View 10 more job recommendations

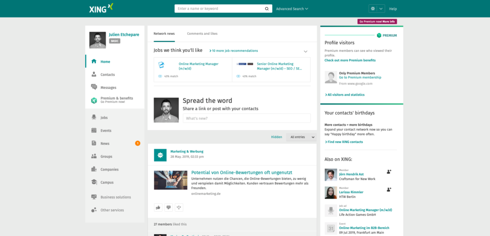click(234, 51)
